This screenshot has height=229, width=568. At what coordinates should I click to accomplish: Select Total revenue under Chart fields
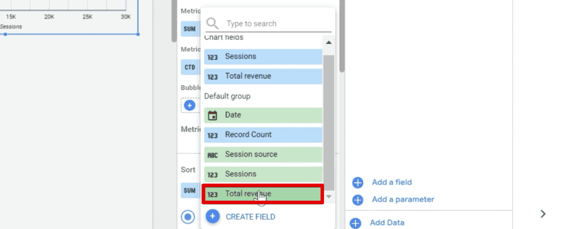(x=263, y=77)
